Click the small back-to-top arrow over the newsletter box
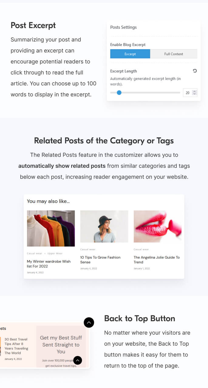Image resolution: width=208 pixels, height=388 pixels. pos(78,360)
